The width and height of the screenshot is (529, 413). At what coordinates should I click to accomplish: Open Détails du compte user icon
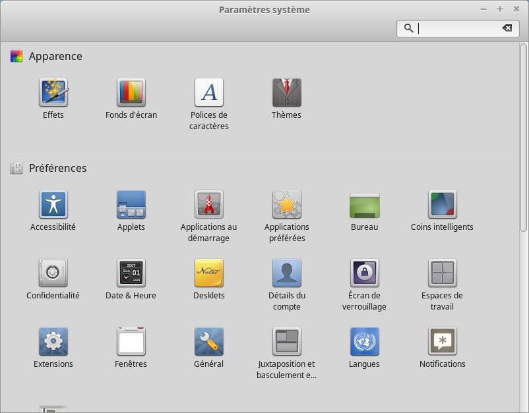(286, 273)
